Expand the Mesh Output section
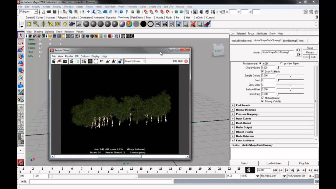Image resolution: width=336 pixels, height=189 pixels. (x=233, y=123)
